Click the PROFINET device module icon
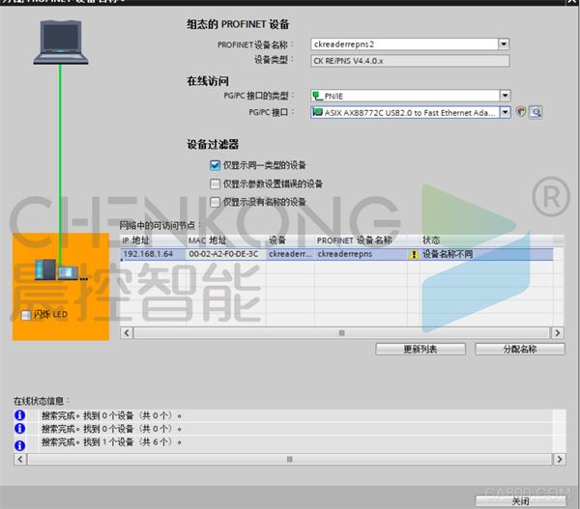 (57, 269)
